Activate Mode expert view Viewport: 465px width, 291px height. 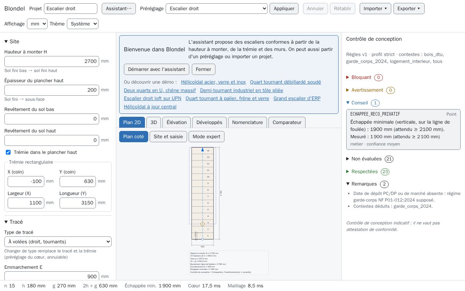click(x=206, y=136)
